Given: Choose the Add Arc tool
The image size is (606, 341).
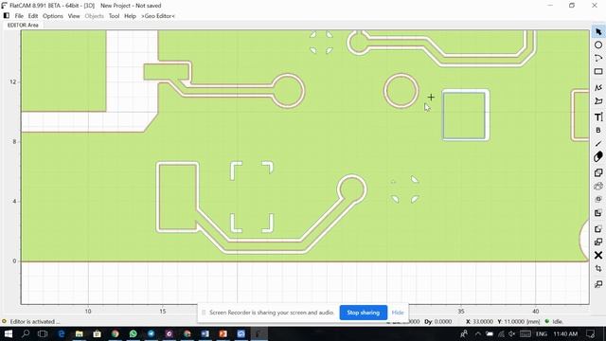Looking at the screenshot, I should 598,59.
